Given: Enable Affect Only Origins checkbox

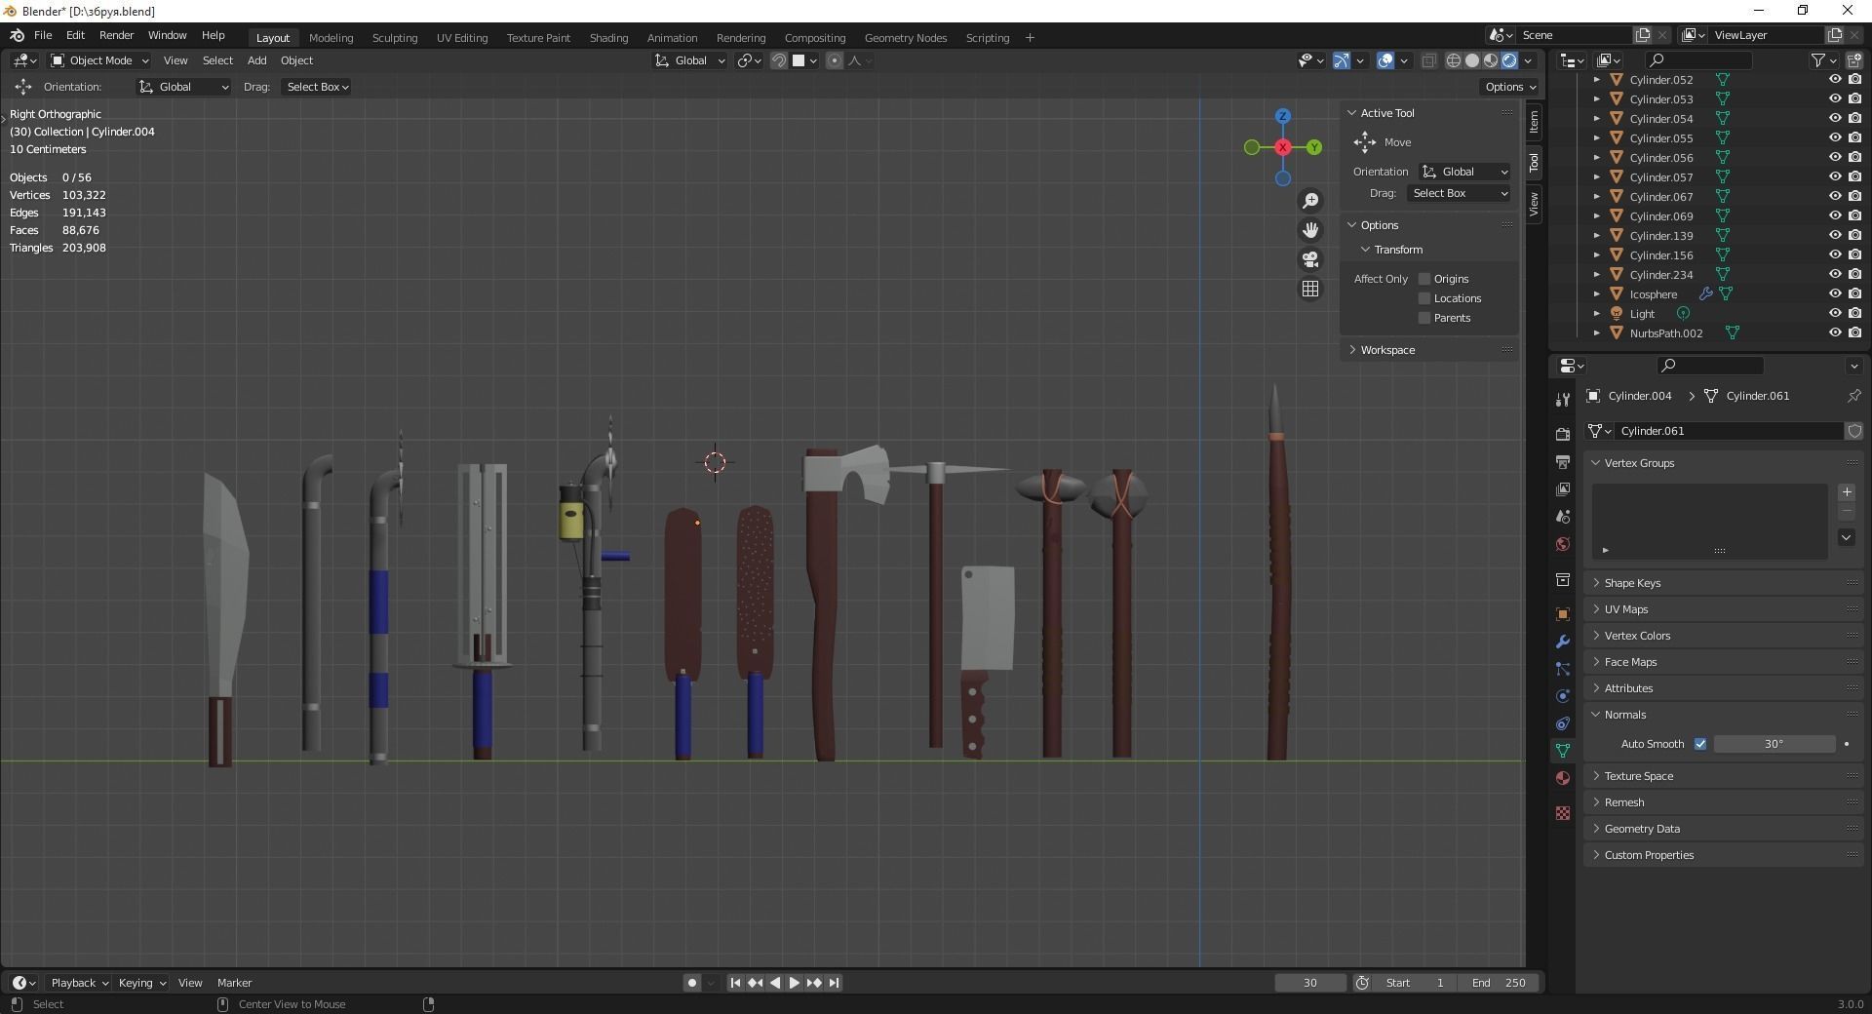Looking at the screenshot, I should pyautogui.click(x=1424, y=279).
